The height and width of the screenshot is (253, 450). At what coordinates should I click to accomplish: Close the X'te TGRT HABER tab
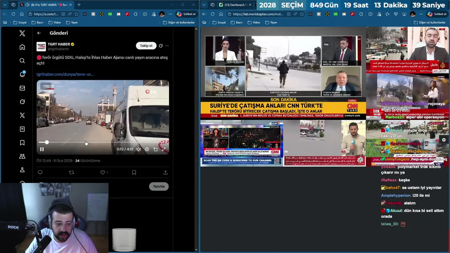(70, 5)
